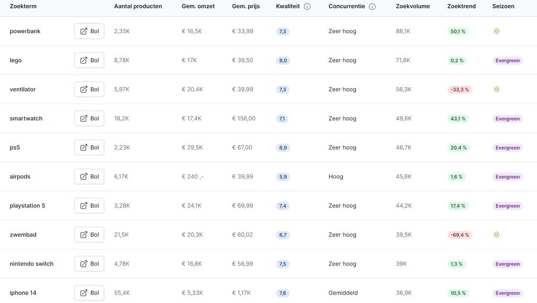The width and height of the screenshot is (537, 303).
Task: Sort by Gem. omzet column header
Action: pyautogui.click(x=198, y=6)
